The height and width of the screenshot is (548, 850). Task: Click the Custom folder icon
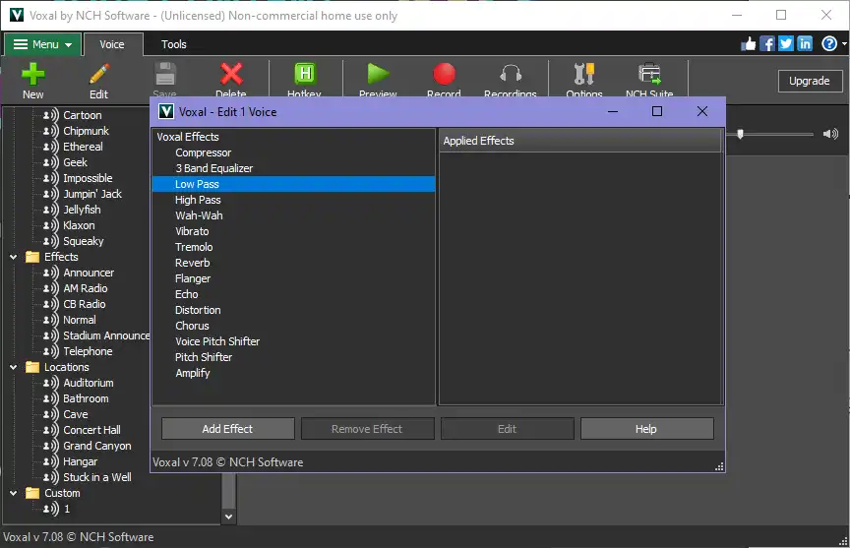(x=32, y=493)
